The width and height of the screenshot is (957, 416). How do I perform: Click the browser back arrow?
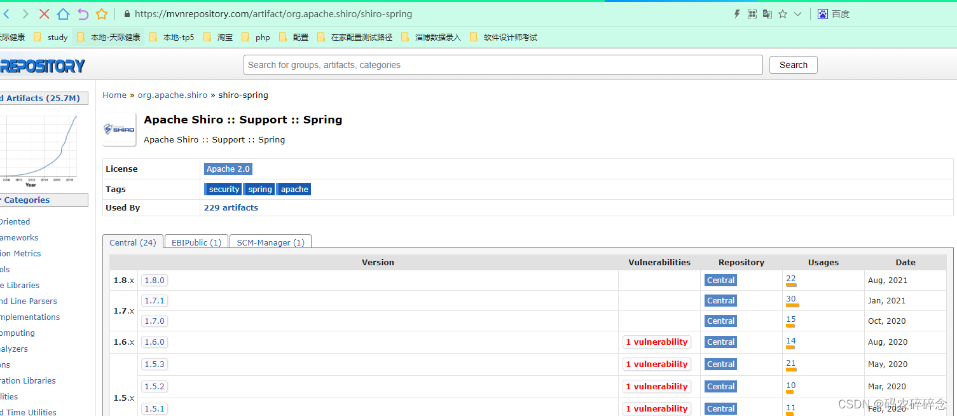coord(5,14)
